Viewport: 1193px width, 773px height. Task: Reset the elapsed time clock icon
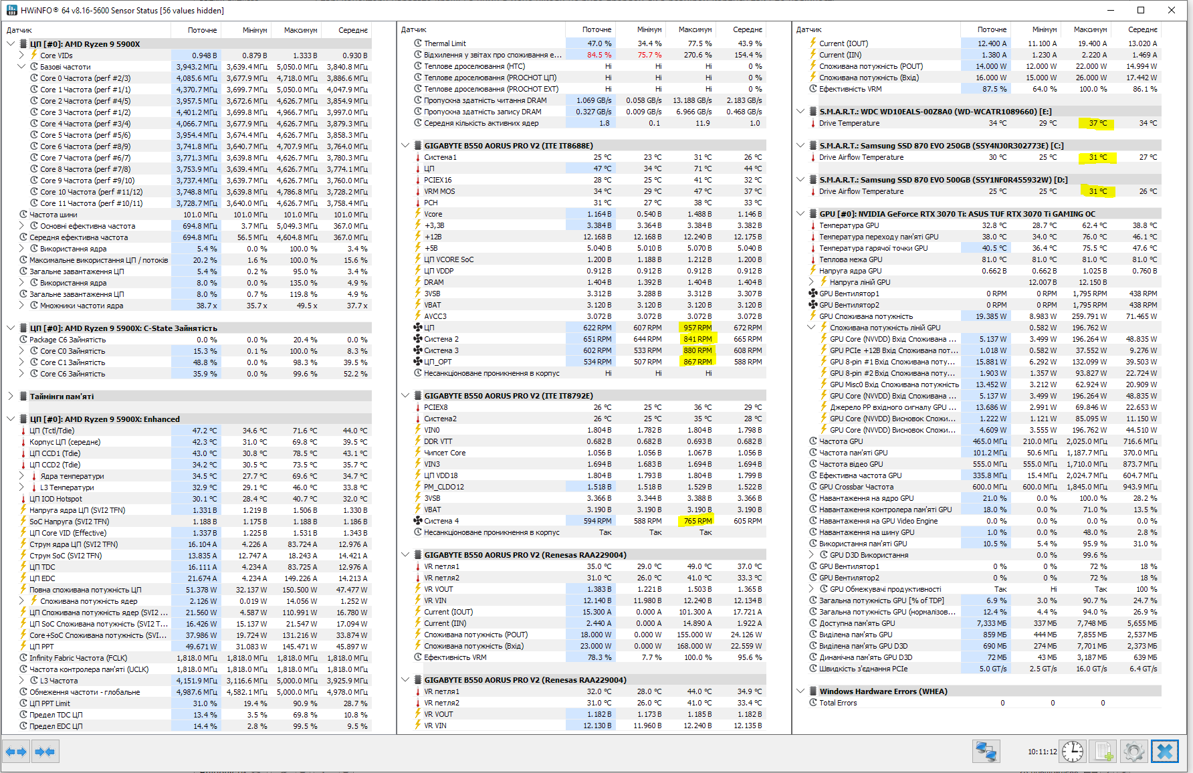click(x=1072, y=752)
